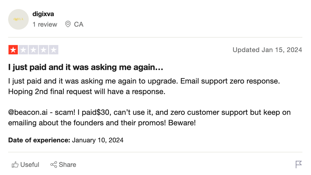
Task: Click the Date of experience line
Action: pyautogui.click(x=66, y=140)
